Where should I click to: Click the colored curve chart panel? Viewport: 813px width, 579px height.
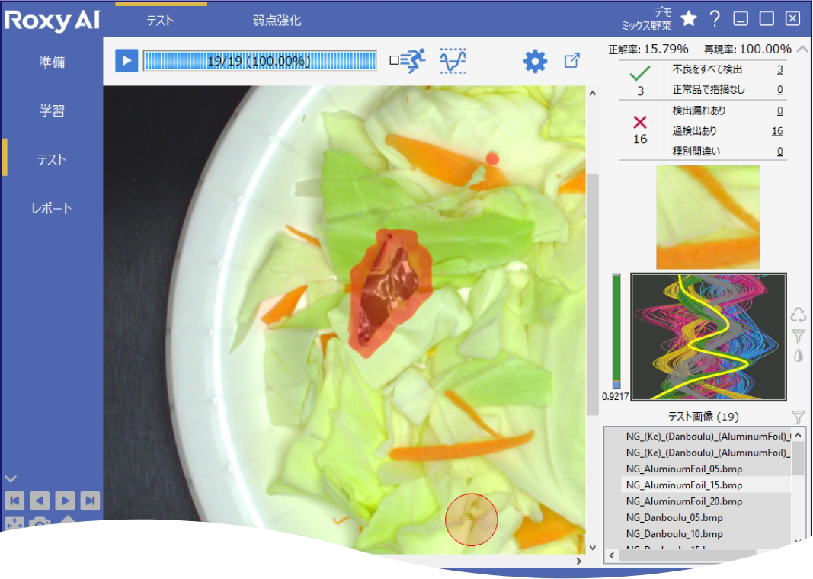tap(709, 337)
